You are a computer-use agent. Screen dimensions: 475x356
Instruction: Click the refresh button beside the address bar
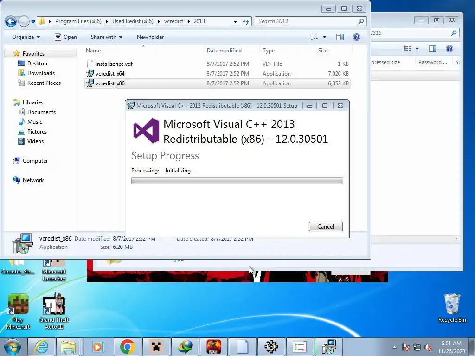246,21
